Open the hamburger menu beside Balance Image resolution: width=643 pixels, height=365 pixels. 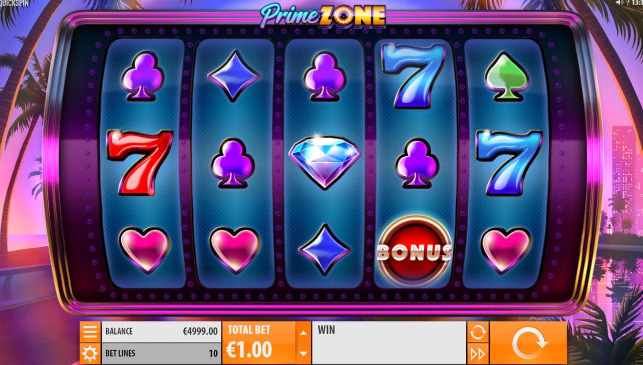(x=90, y=331)
